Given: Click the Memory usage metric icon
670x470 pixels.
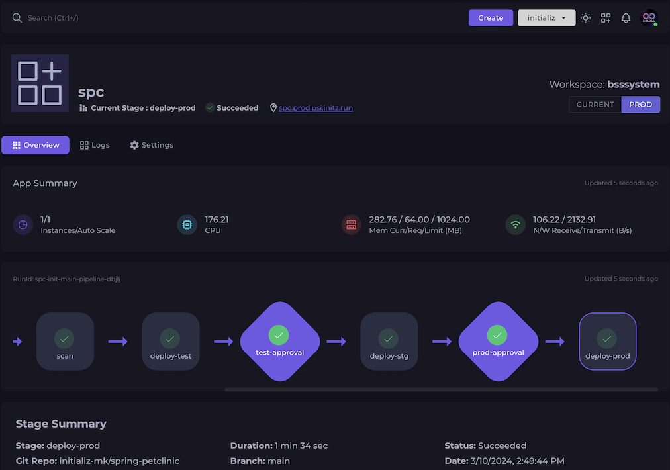Looking at the screenshot, I should point(351,224).
